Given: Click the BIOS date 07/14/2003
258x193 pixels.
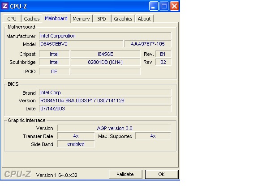Looking at the screenshot, I should (x=105, y=109).
